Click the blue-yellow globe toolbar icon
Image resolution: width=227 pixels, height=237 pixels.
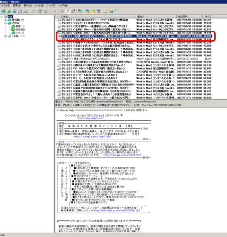coord(111,11)
